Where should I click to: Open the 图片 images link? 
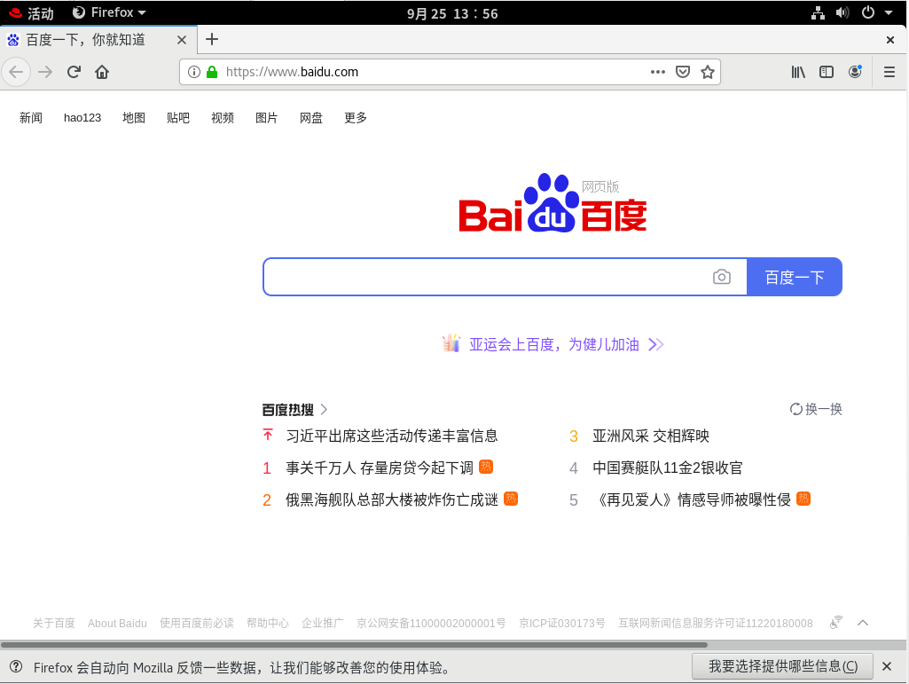267,118
